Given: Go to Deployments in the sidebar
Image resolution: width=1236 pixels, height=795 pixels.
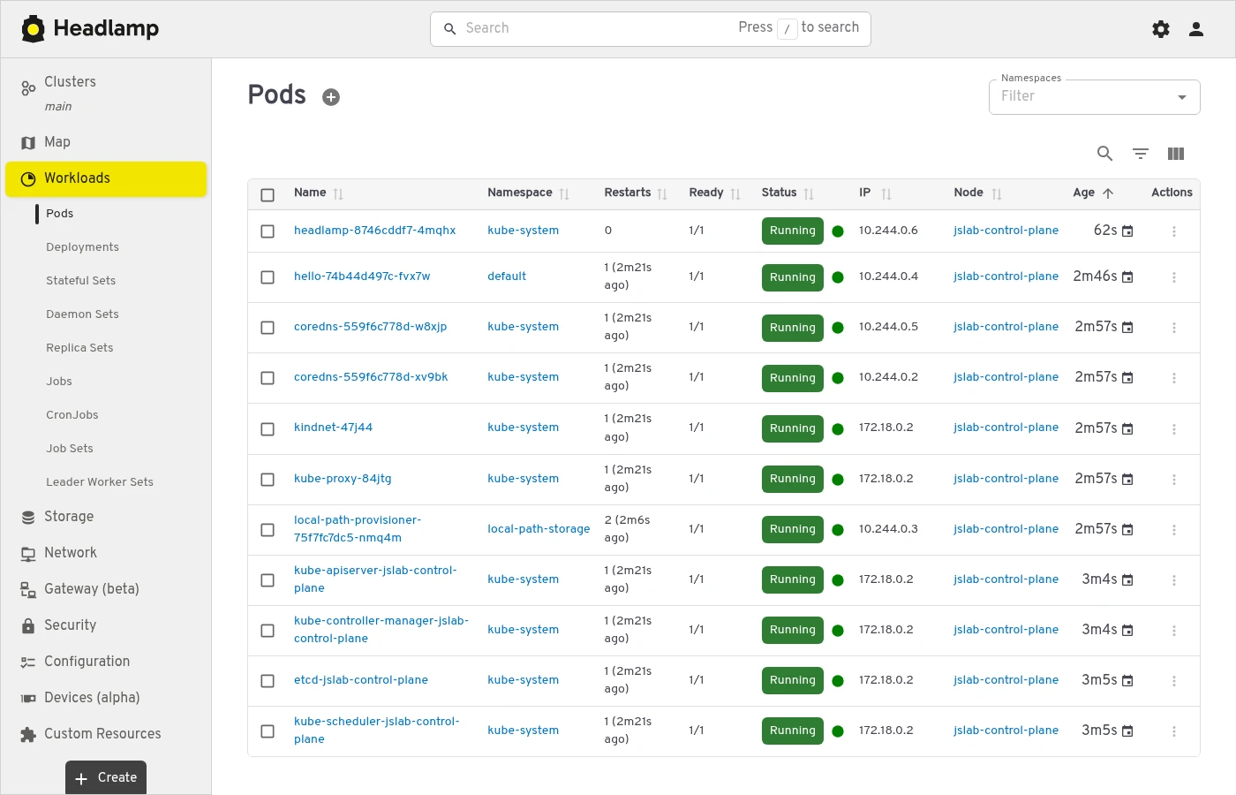Looking at the screenshot, I should (x=82, y=247).
